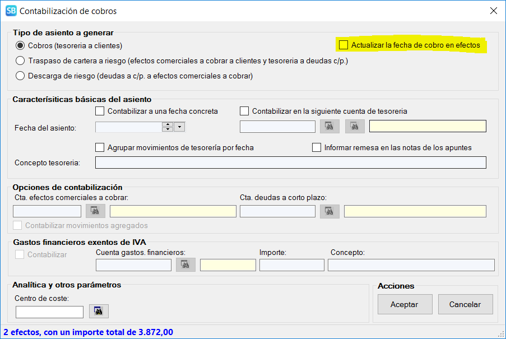Open account lookup for deudas a corto plazo

click(x=329, y=211)
